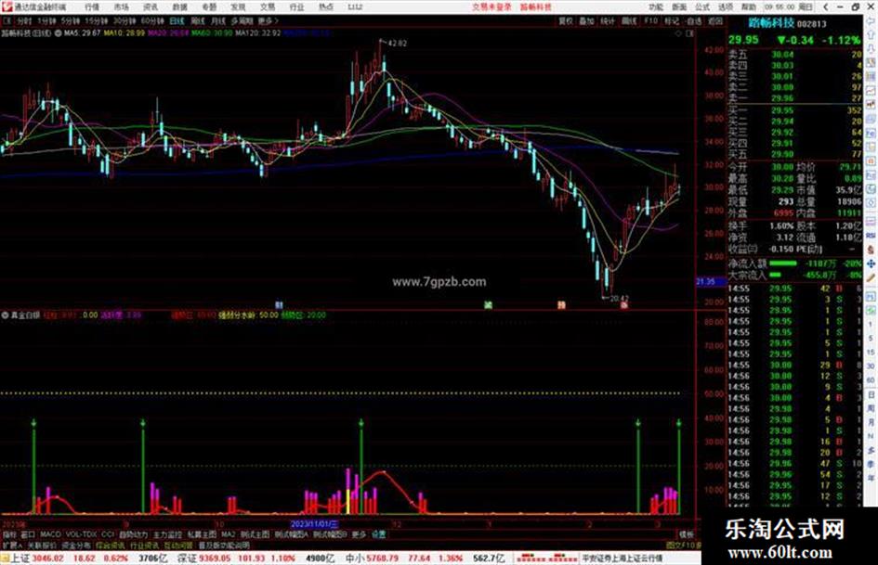Click the 画线 (draw line) button
Screen dimensions: 878x565
(629, 20)
